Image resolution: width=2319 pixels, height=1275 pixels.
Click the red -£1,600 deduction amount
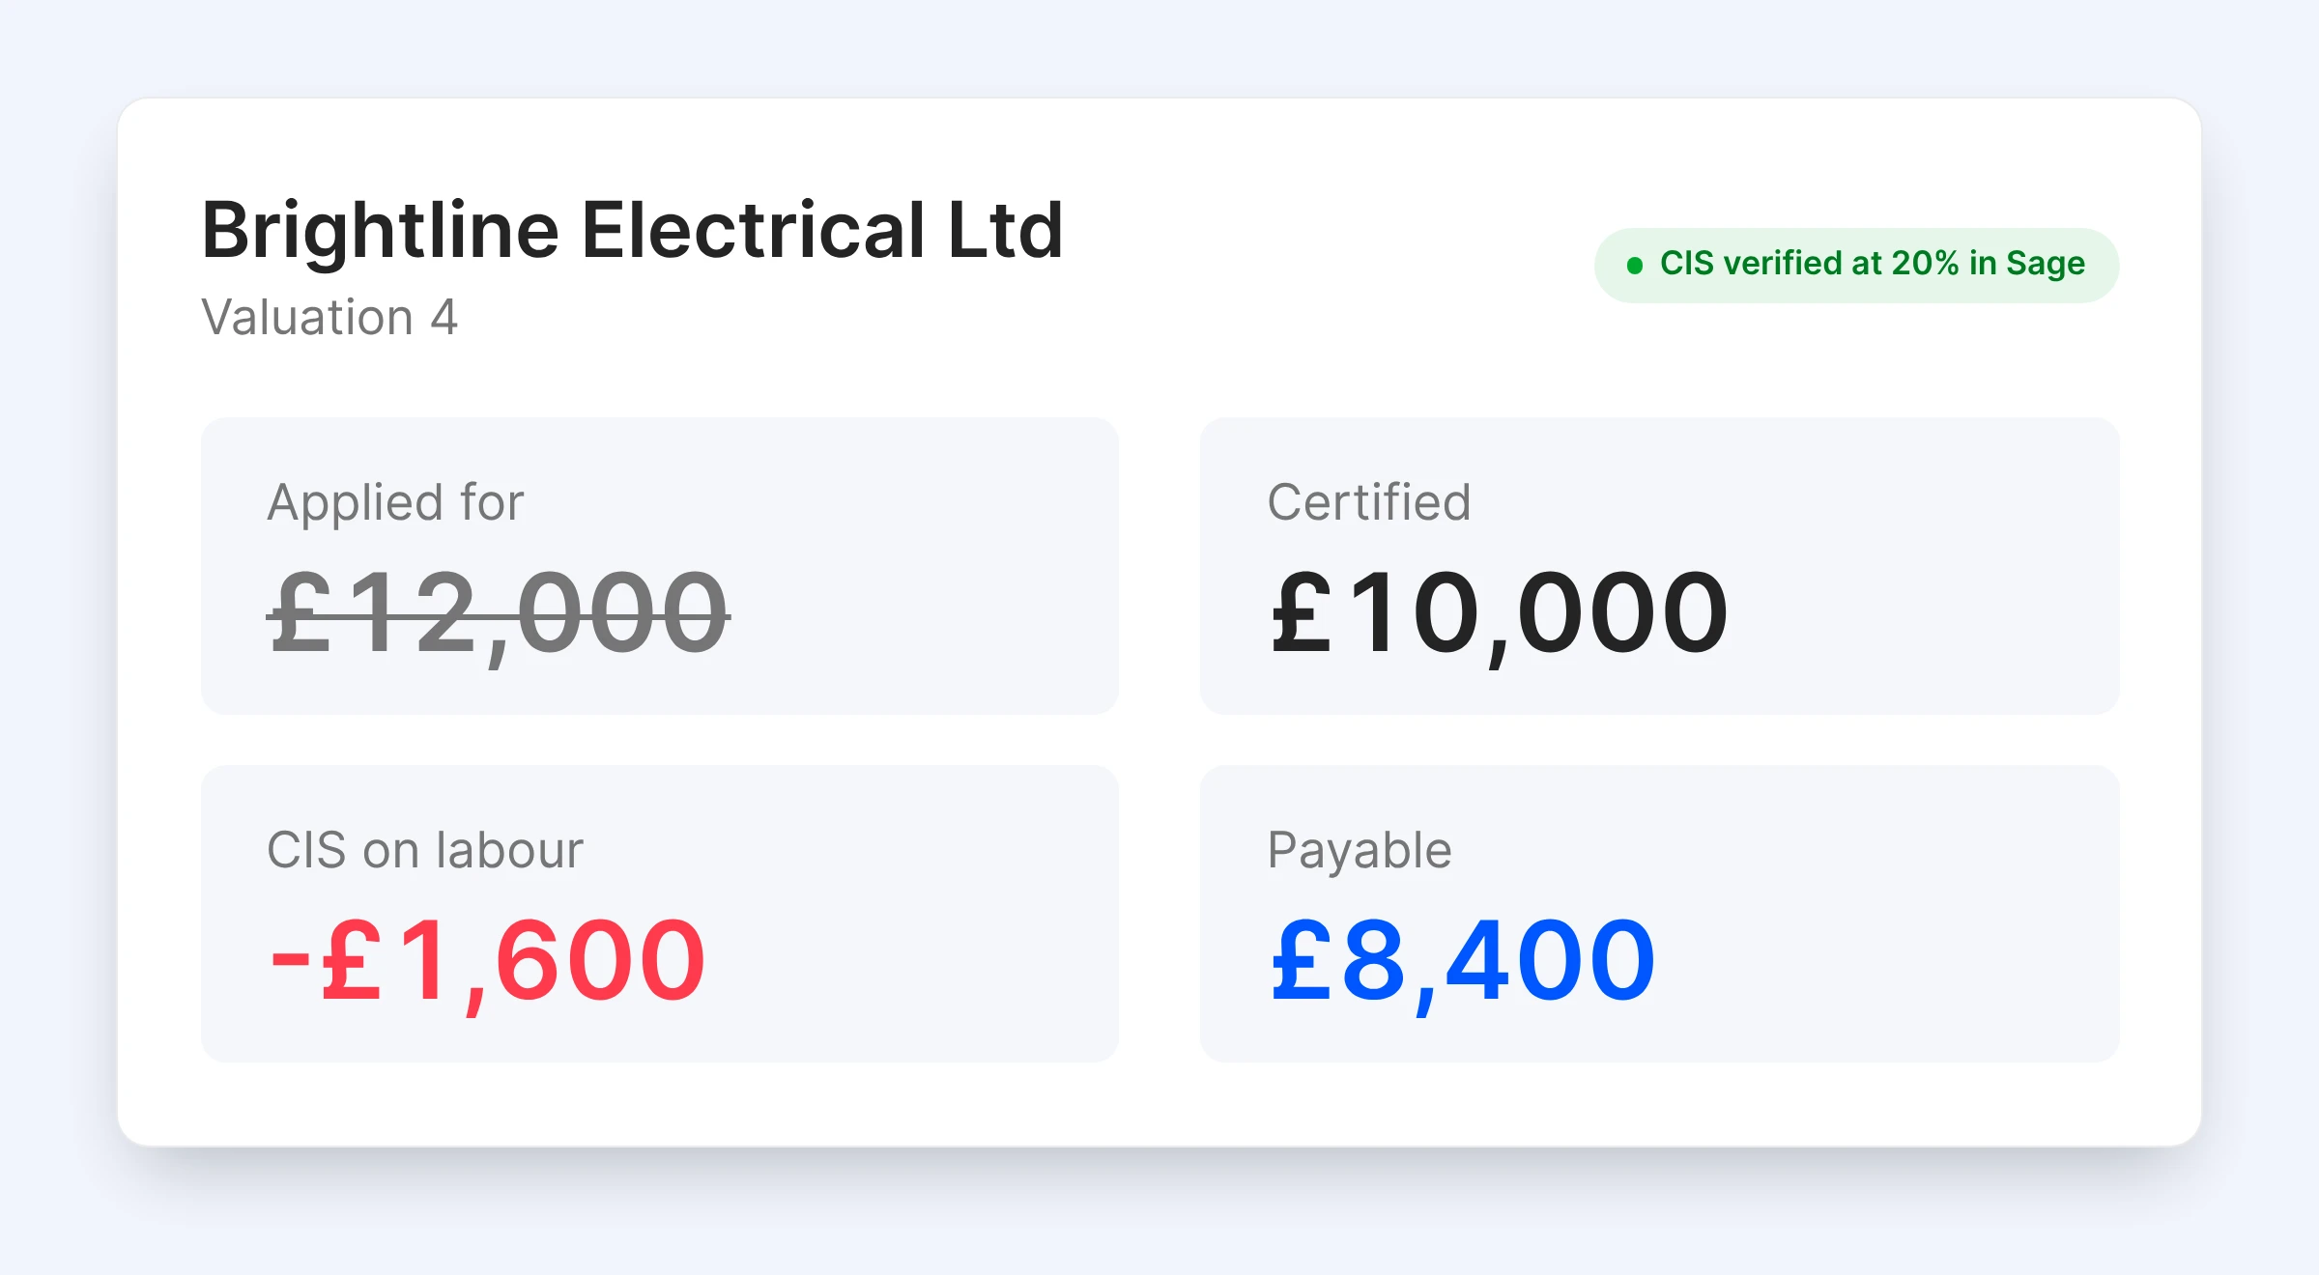[488, 962]
